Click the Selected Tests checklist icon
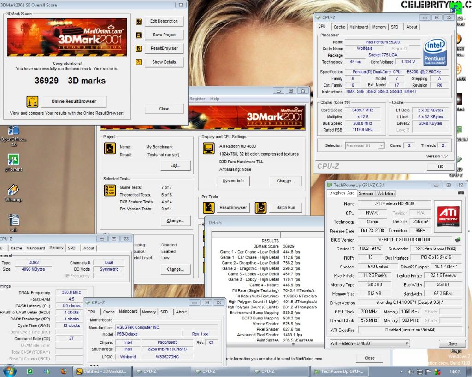This screenshot has width=472, height=377. 110,191
